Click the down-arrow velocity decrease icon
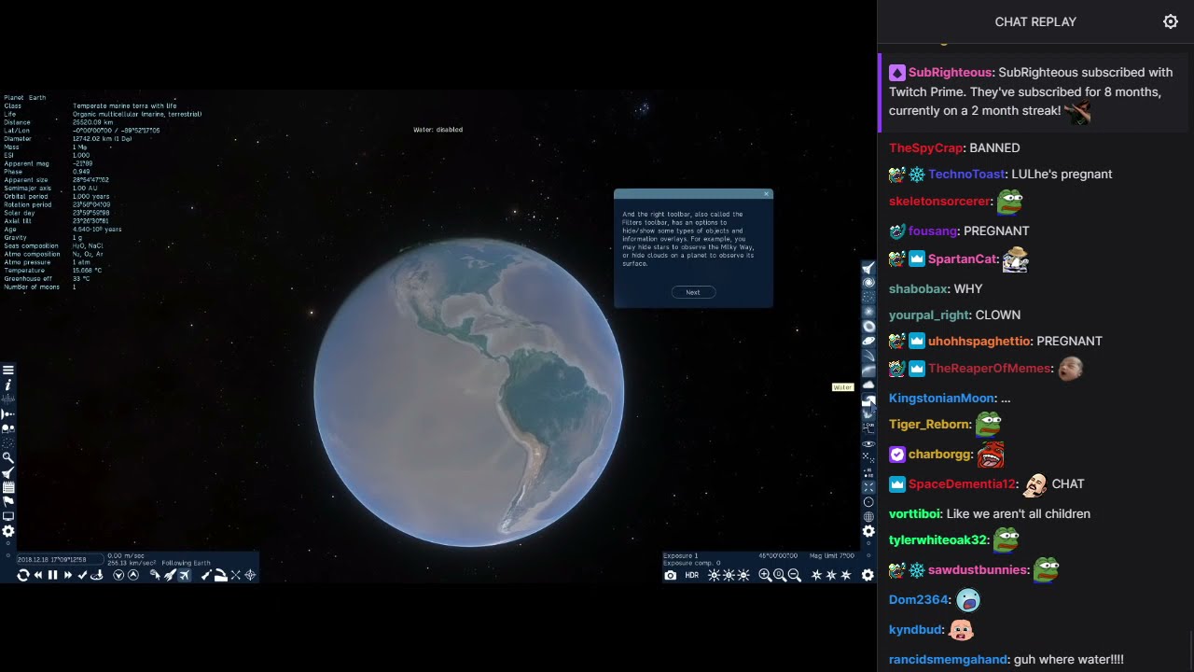Screen dimensions: 1194x672 pyautogui.click(x=118, y=575)
